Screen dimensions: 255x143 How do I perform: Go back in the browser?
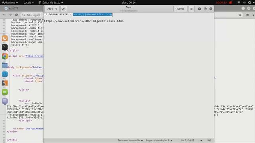click(4, 15)
